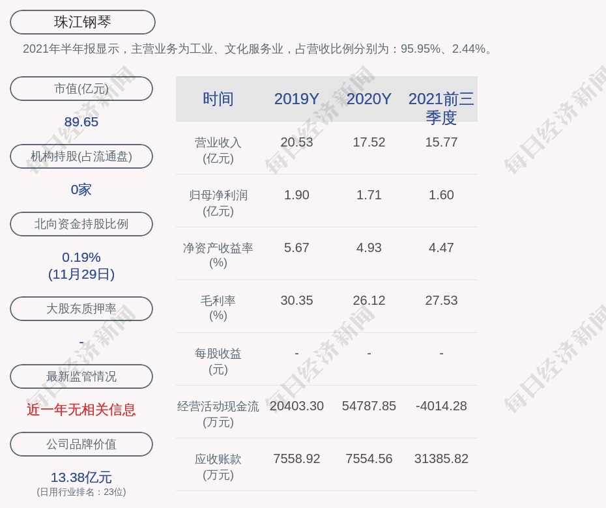Image resolution: width=606 pixels, height=508 pixels.
Task: Click receivables value 7558.92
Action: coord(297,459)
